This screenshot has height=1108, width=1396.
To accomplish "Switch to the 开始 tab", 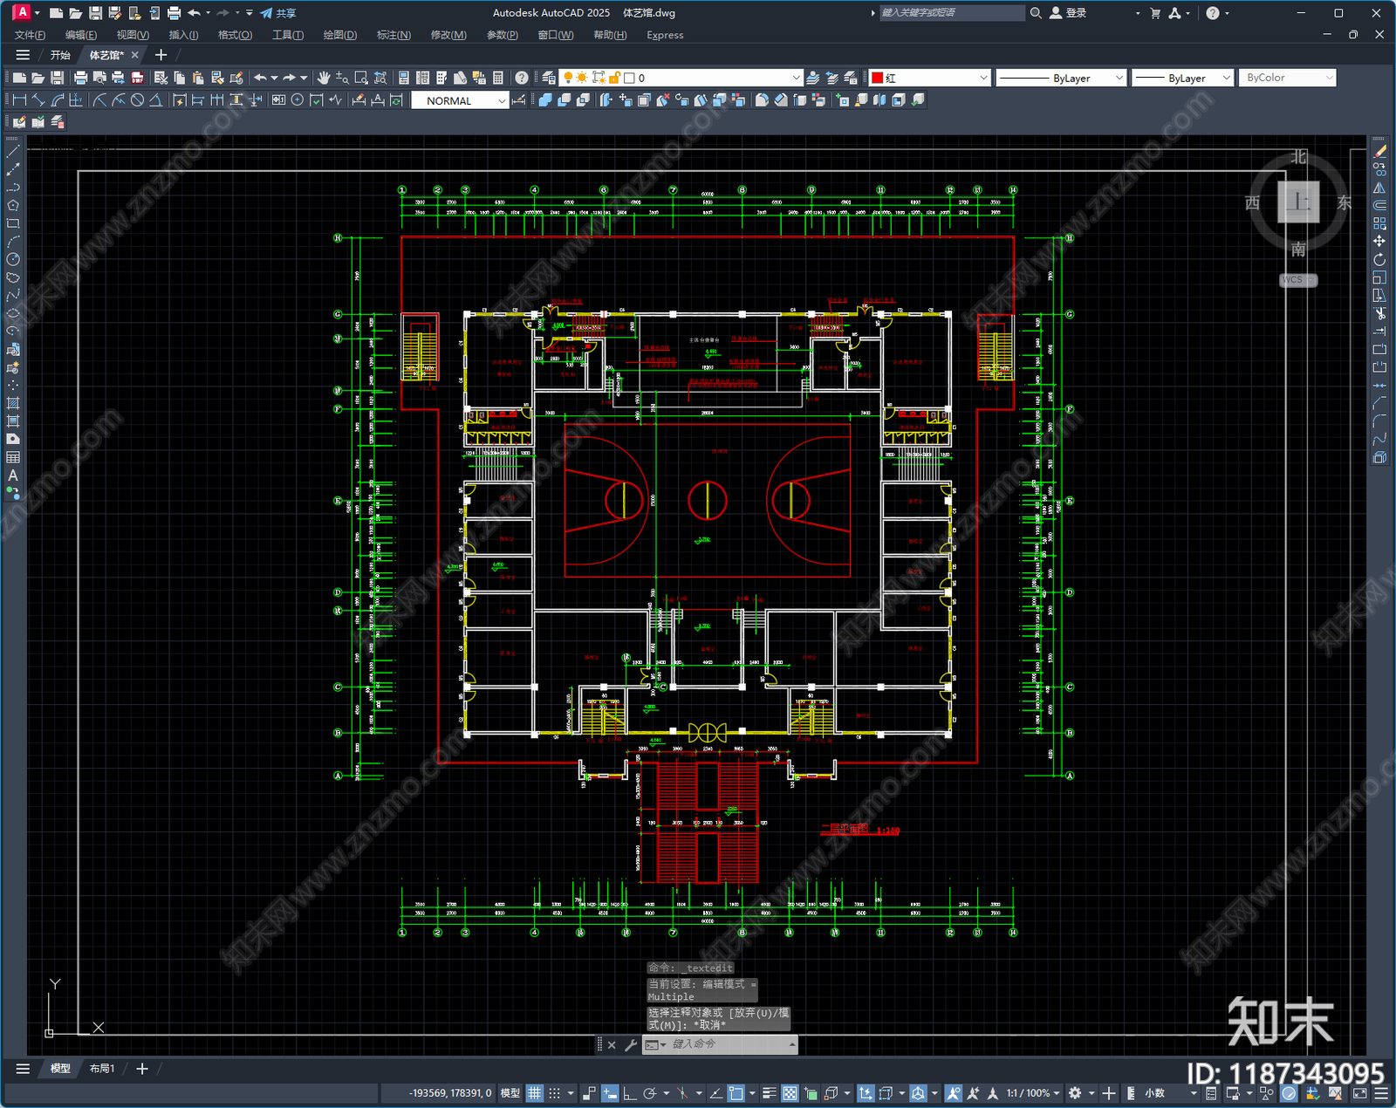I will (60, 55).
